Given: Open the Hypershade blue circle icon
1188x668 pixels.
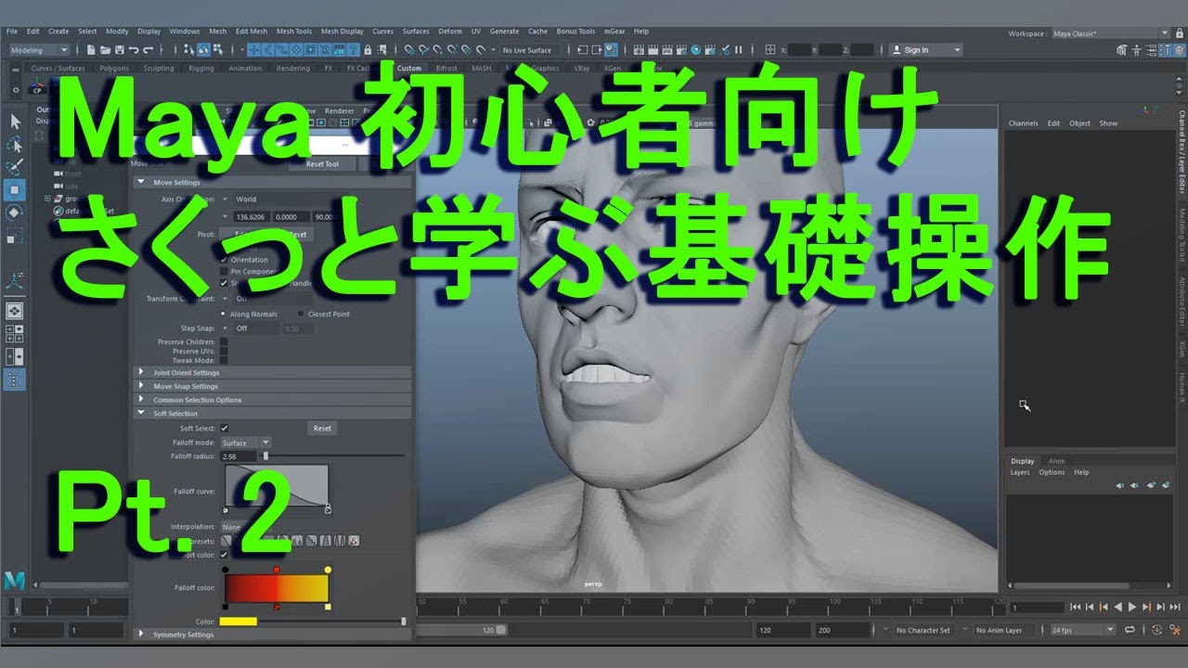Looking at the screenshot, I should click(696, 50).
